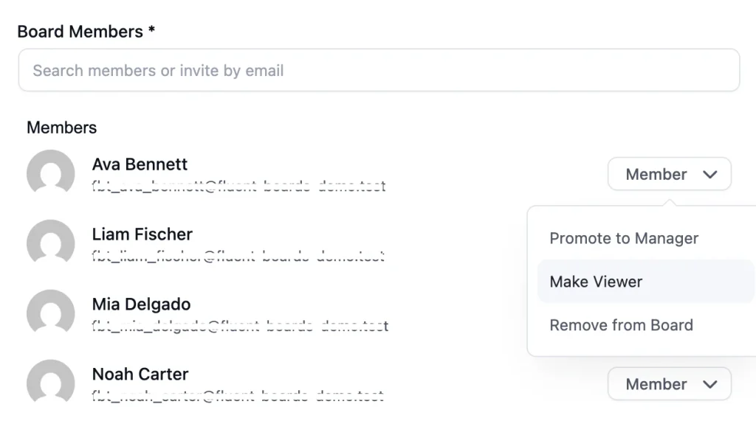756x421 pixels.
Task: Click the Board Members field label
Action: [86, 31]
